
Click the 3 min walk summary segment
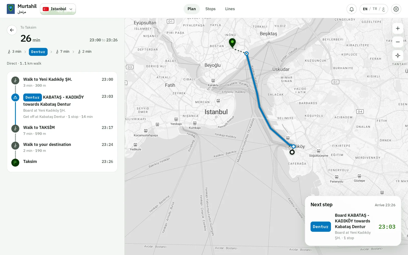tap(15, 52)
